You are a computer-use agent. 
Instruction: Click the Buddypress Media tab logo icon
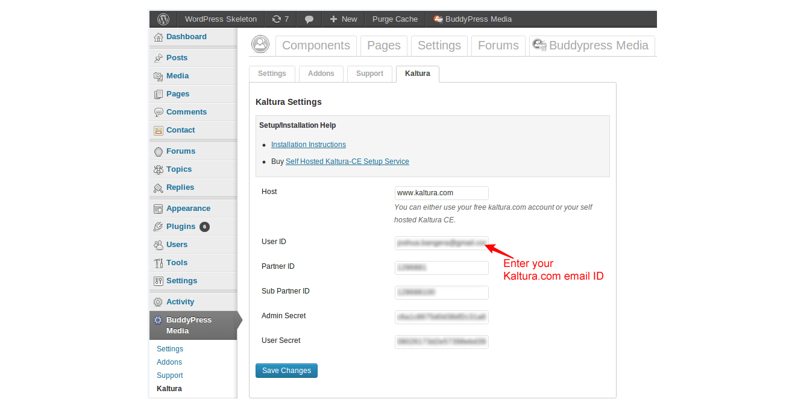point(539,45)
